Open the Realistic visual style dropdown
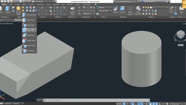The height and width of the screenshot is (105, 186). tap(104, 8)
